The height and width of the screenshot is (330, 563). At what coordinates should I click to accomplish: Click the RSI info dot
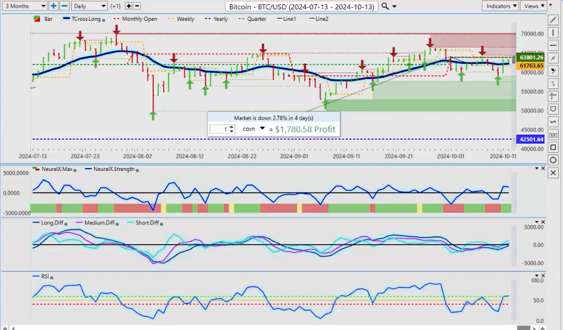(52, 278)
